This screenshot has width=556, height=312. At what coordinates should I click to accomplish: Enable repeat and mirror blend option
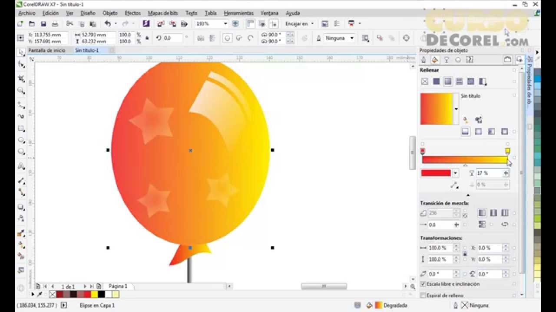tap(493, 213)
